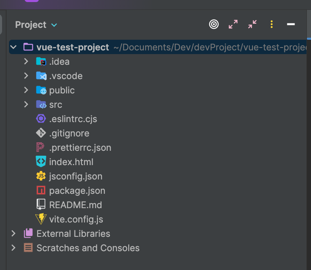Select the jsconfig.json file name

point(75,177)
